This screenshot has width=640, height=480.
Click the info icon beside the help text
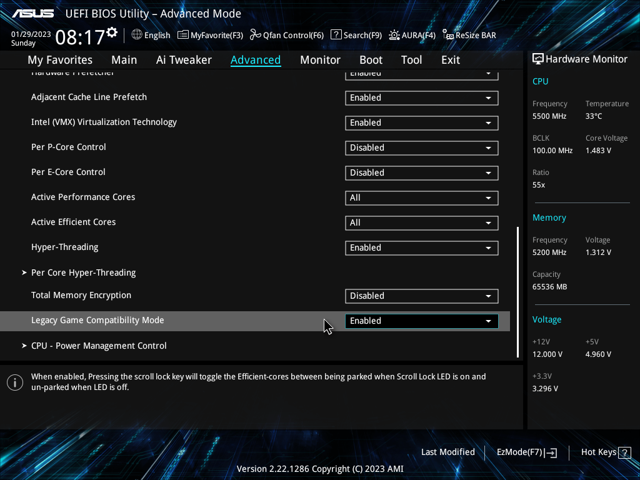click(x=15, y=382)
